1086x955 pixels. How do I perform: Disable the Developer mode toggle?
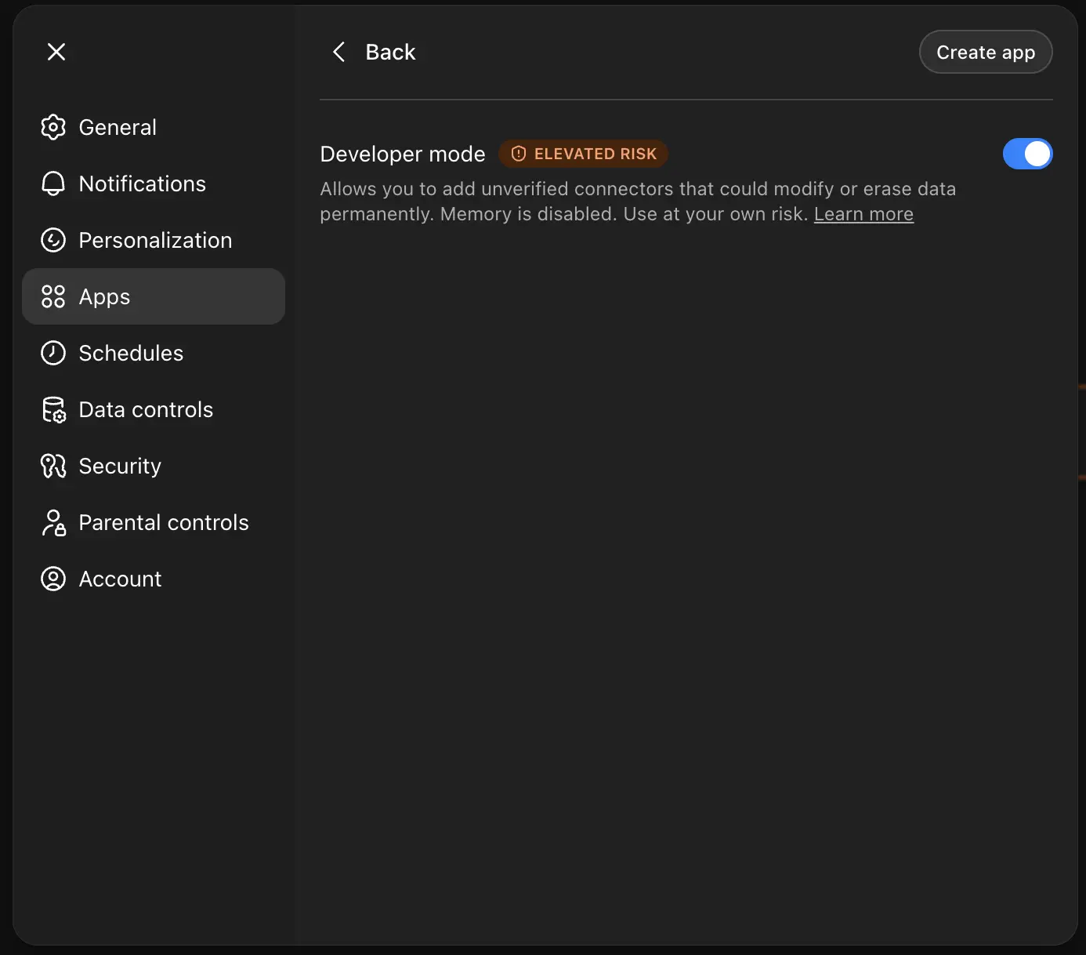point(1028,154)
